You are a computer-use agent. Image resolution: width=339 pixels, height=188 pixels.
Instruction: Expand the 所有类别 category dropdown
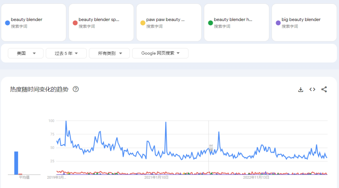tap(110, 53)
